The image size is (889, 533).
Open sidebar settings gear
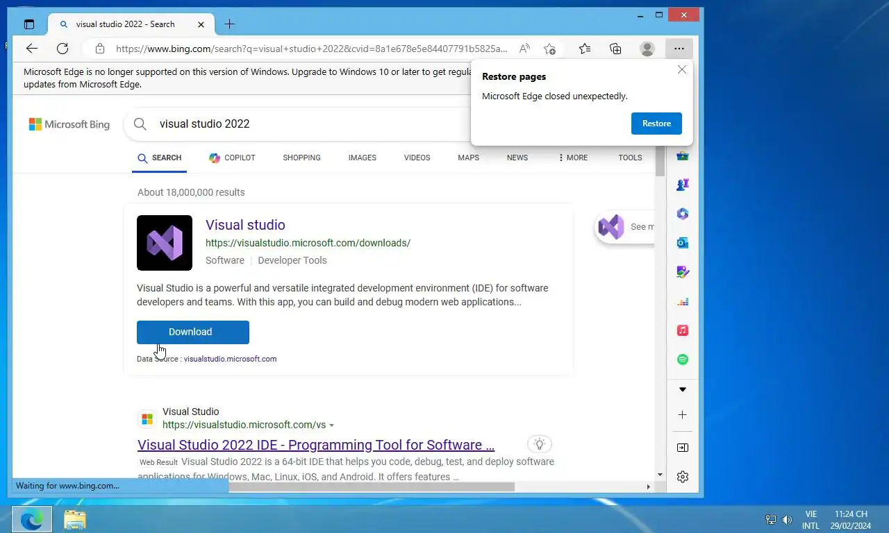tap(683, 477)
